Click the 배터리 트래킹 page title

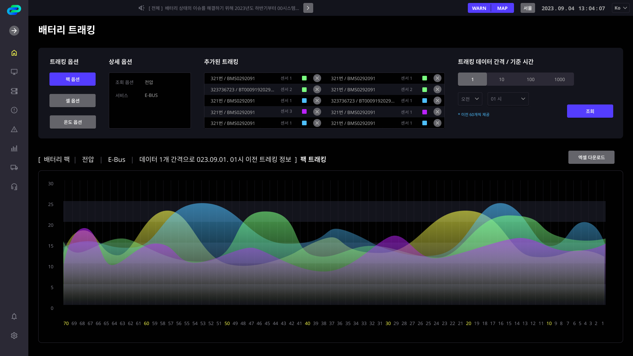67,30
